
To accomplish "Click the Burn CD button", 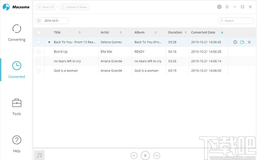I will (46, 7).
